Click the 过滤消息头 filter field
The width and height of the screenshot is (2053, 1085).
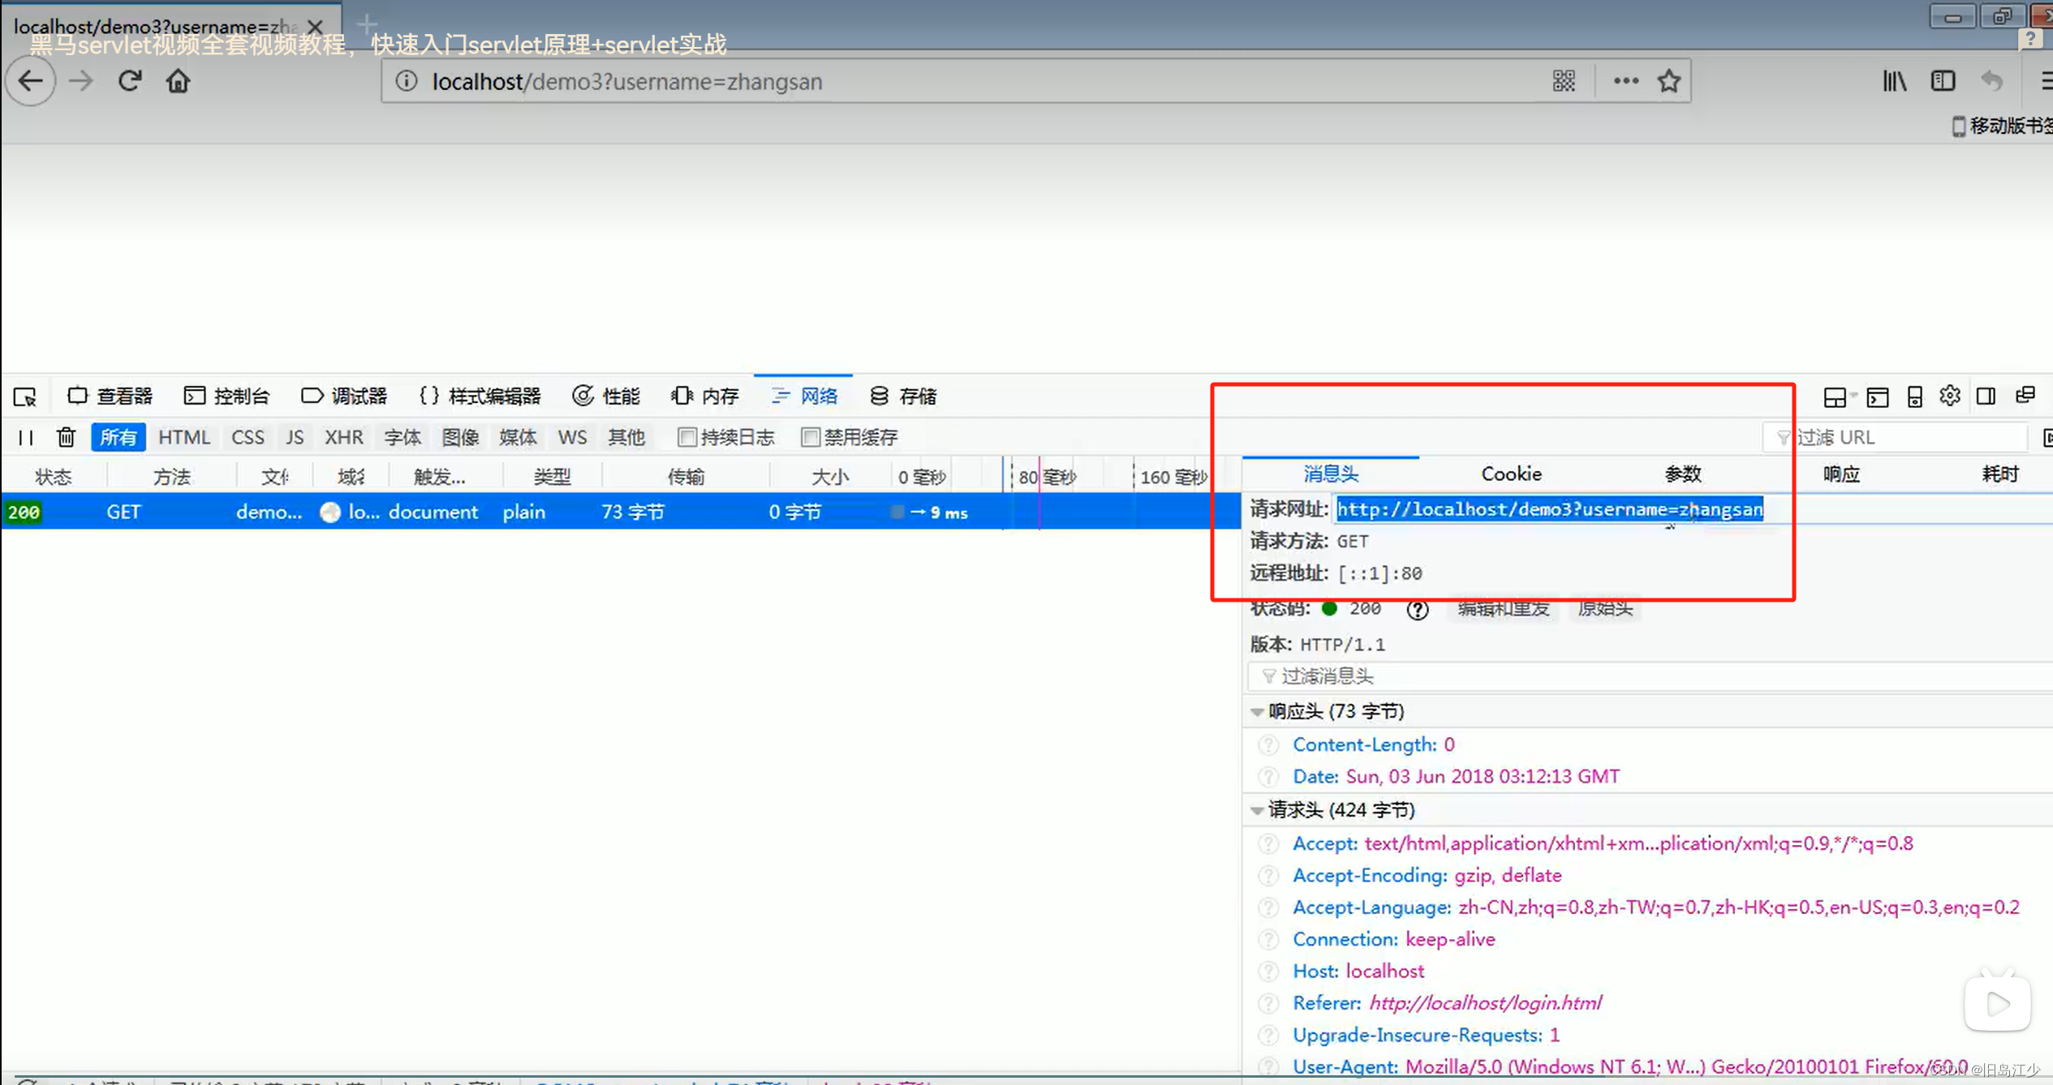pyautogui.click(x=1651, y=676)
